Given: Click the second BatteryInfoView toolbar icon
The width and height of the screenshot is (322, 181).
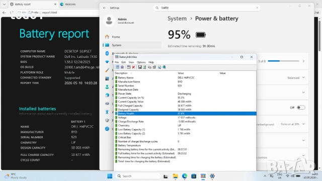Looking at the screenshot, I should [122, 67].
